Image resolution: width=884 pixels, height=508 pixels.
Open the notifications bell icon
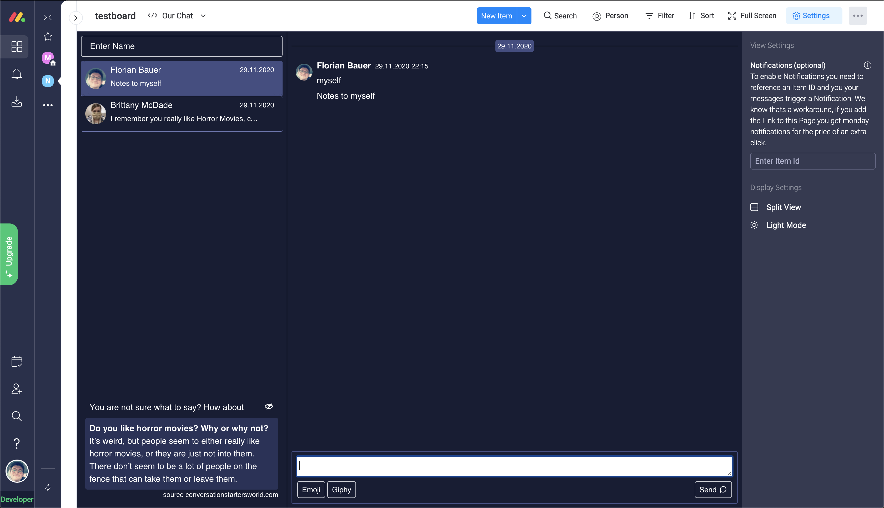(x=16, y=74)
